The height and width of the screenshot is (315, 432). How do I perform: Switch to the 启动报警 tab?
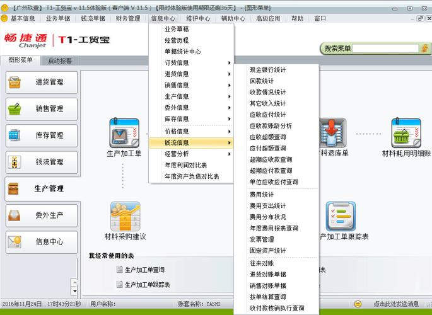coord(60,61)
